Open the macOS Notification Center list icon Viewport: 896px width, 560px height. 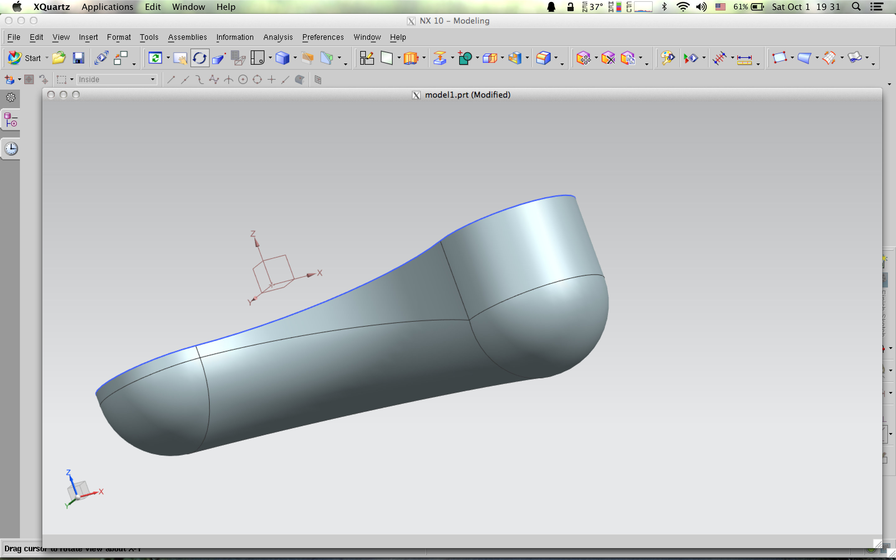[x=876, y=7]
